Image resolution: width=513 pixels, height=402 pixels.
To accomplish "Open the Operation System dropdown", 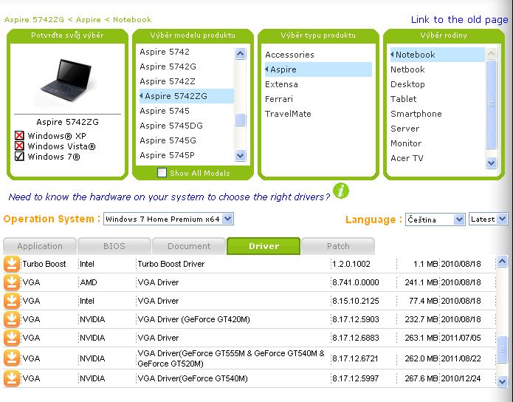I will (x=168, y=219).
